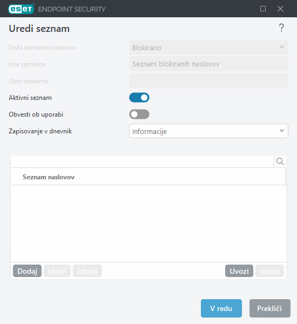Click the Informacije dropdown chevron arrow
The height and width of the screenshot is (324, 297).
[282, 131]
